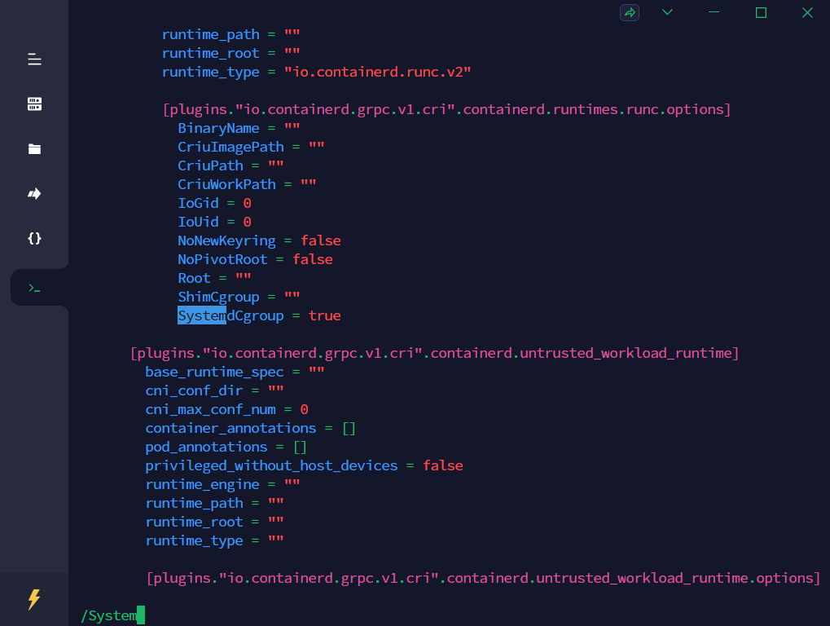Click the highlighted 'System' search match

(x=202, y=315)
